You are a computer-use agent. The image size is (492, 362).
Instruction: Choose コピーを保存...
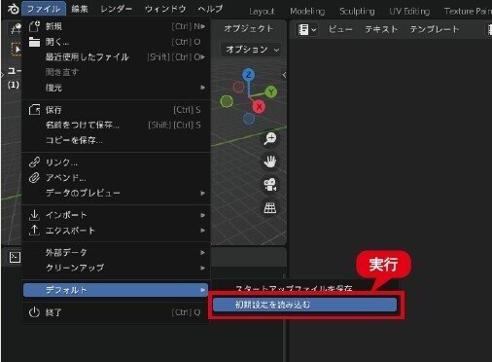[x=117, y=140]
